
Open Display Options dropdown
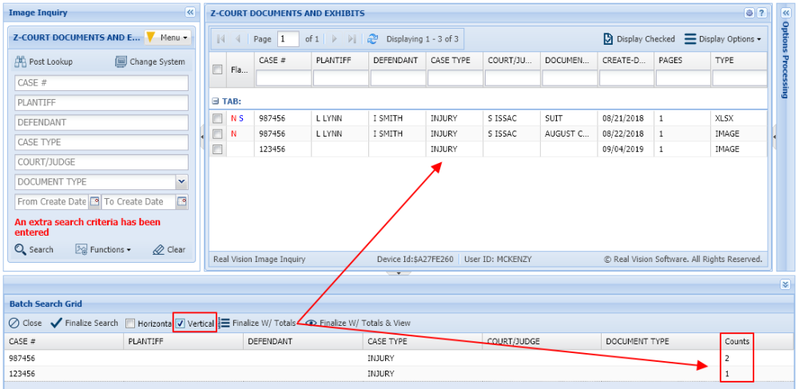[722, 38]
